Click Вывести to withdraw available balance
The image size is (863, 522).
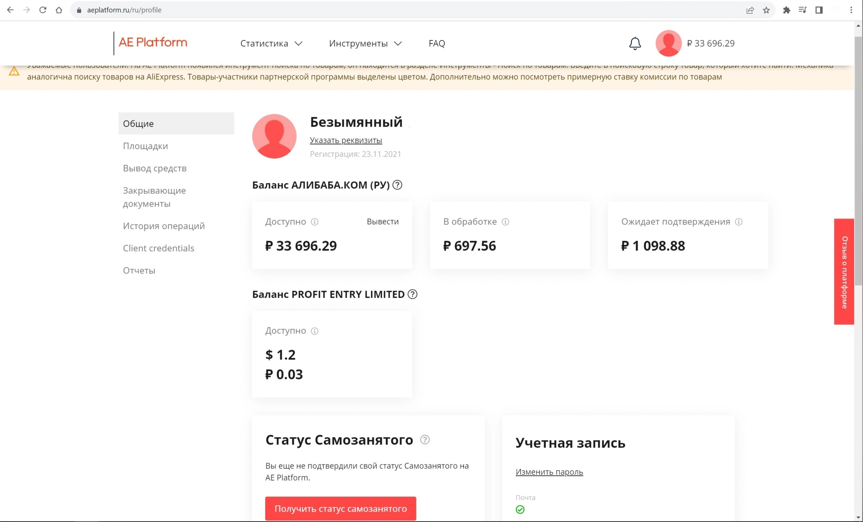(x=383, y=222)
